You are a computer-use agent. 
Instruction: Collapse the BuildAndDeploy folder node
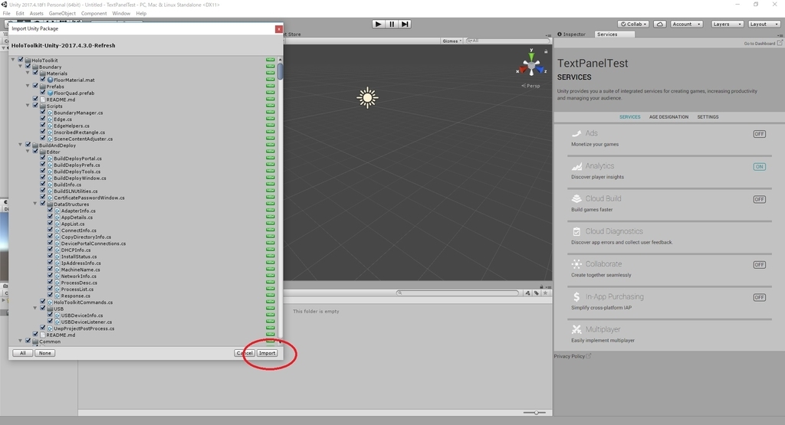tap(21, 145)
